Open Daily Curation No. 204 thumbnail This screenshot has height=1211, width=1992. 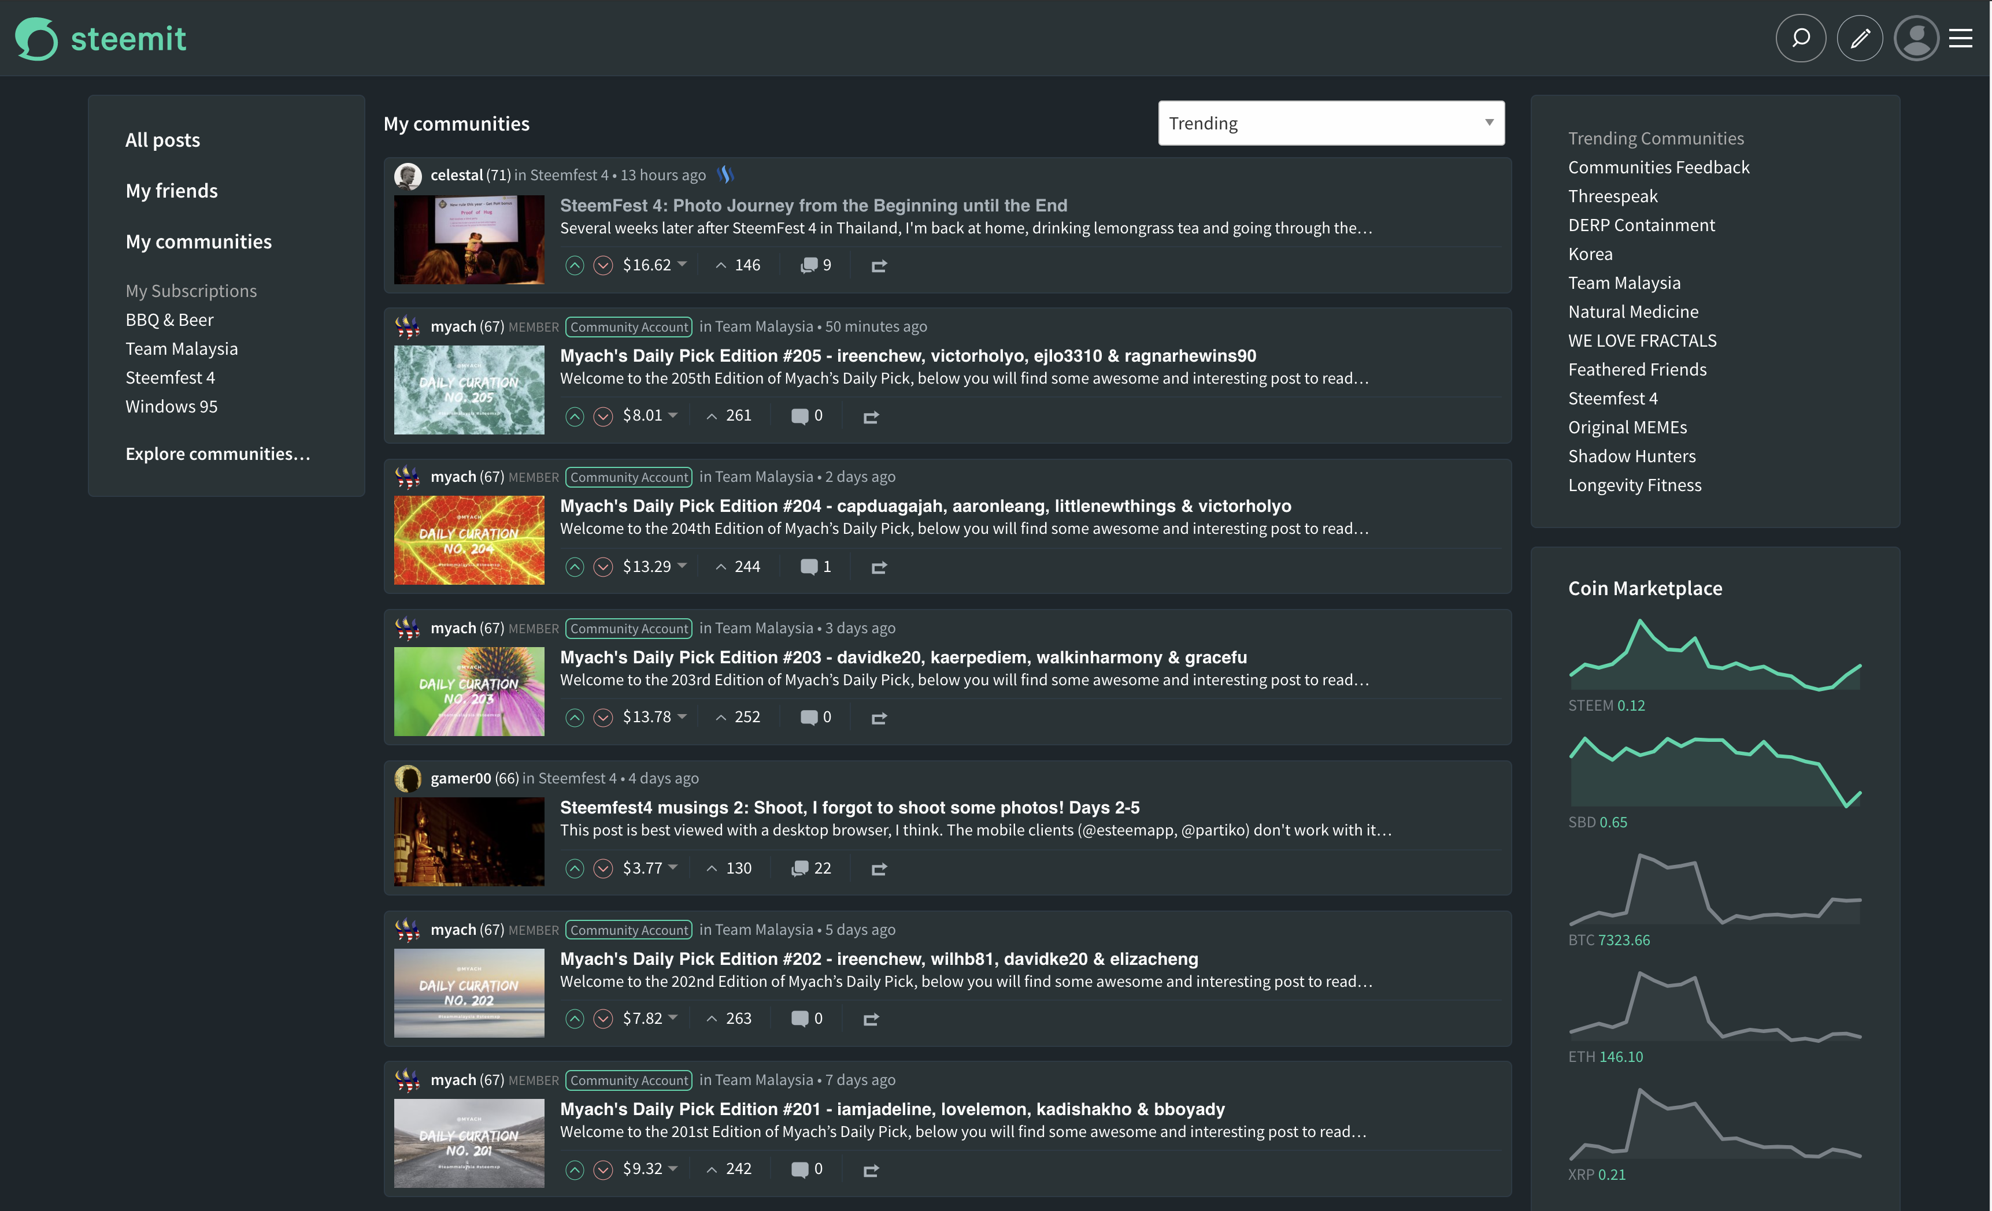tap(469, 540)
